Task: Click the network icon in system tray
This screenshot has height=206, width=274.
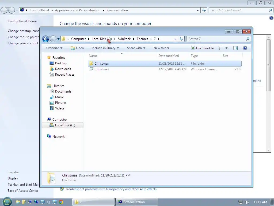Action: coord(241,202)
